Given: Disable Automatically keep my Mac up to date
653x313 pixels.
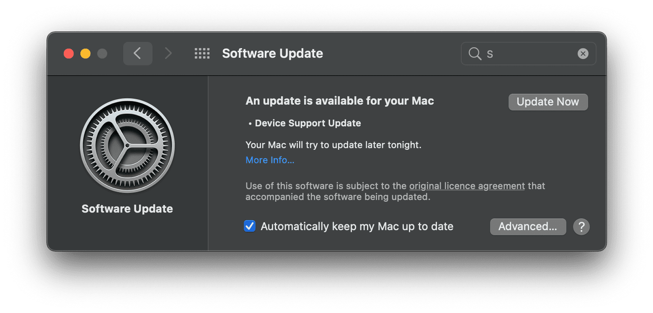Looking at the screenshot, I should pyautogui.click(x=250, y=226).
